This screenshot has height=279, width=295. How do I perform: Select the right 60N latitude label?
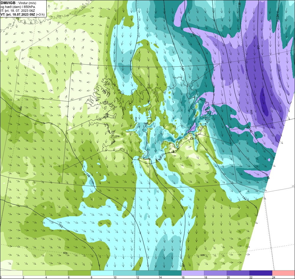coord(202,255)
